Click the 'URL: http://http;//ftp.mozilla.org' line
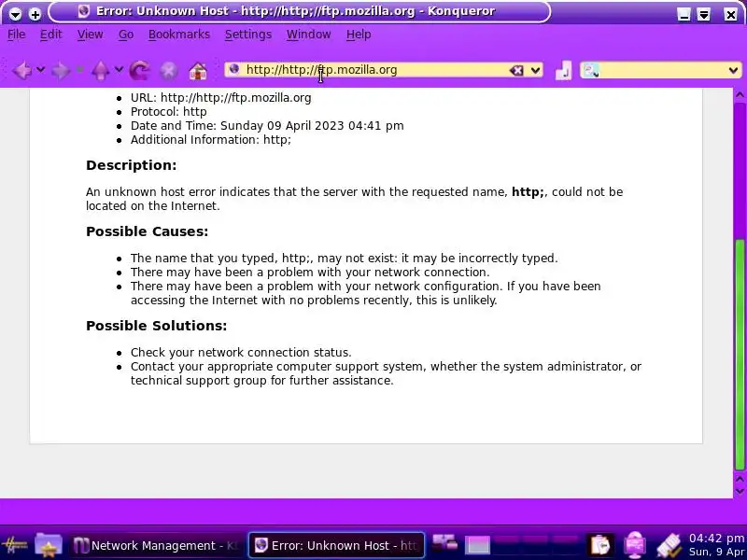747x560 pixels. 220,98
